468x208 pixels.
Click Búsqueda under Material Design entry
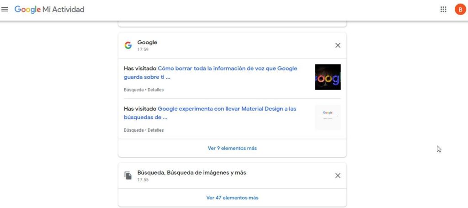pyautogui.click(x=134, y=130)
